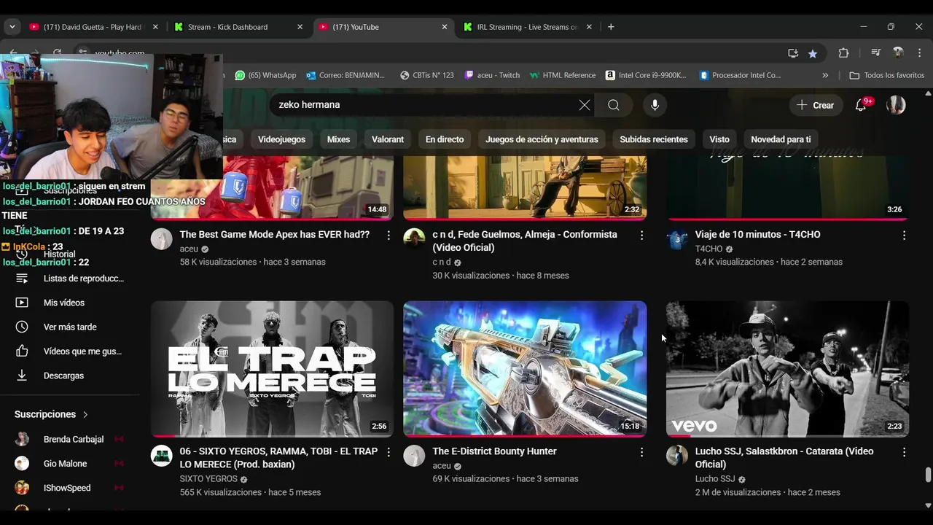
Task: Click Lucho SSJ channel avatar
Action: [x=676, y=456]
